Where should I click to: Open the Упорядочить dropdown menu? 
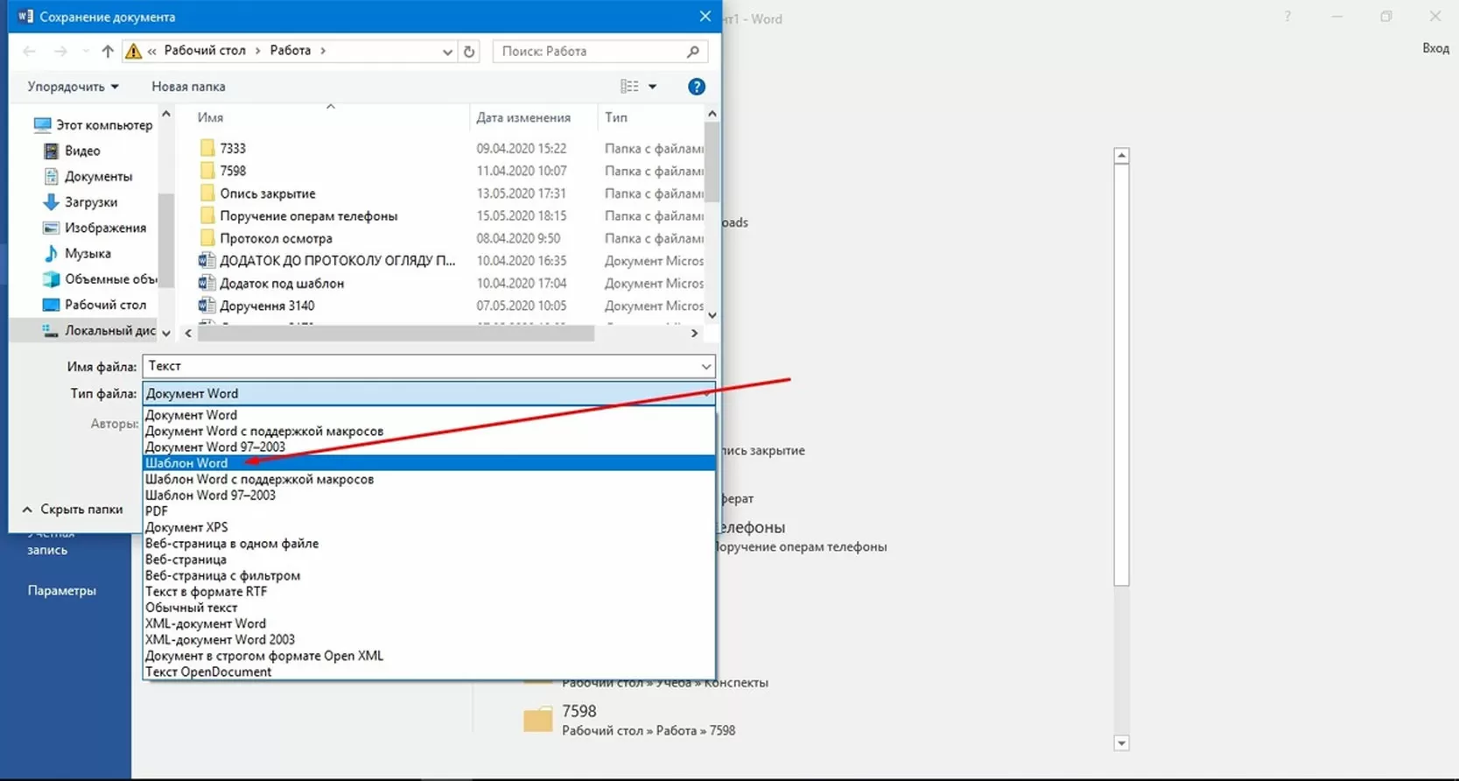coord(73,87)
